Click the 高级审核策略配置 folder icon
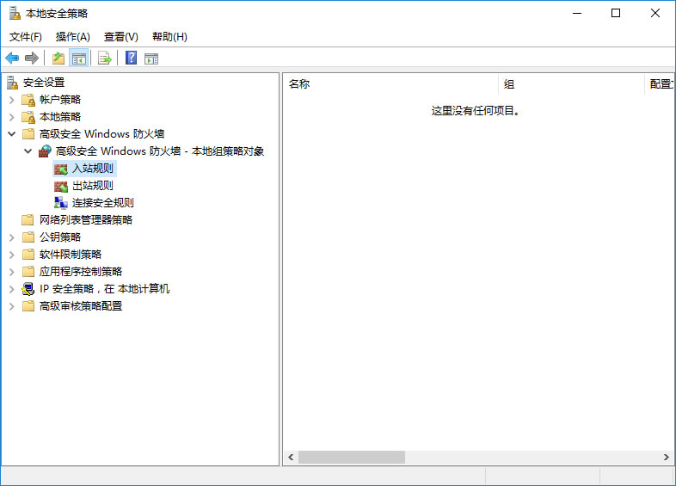 (28, 306)
